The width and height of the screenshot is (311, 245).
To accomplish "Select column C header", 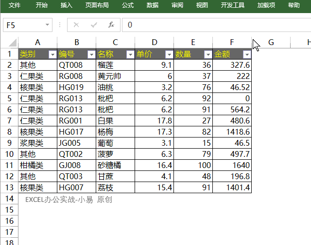I will (116, 42).
